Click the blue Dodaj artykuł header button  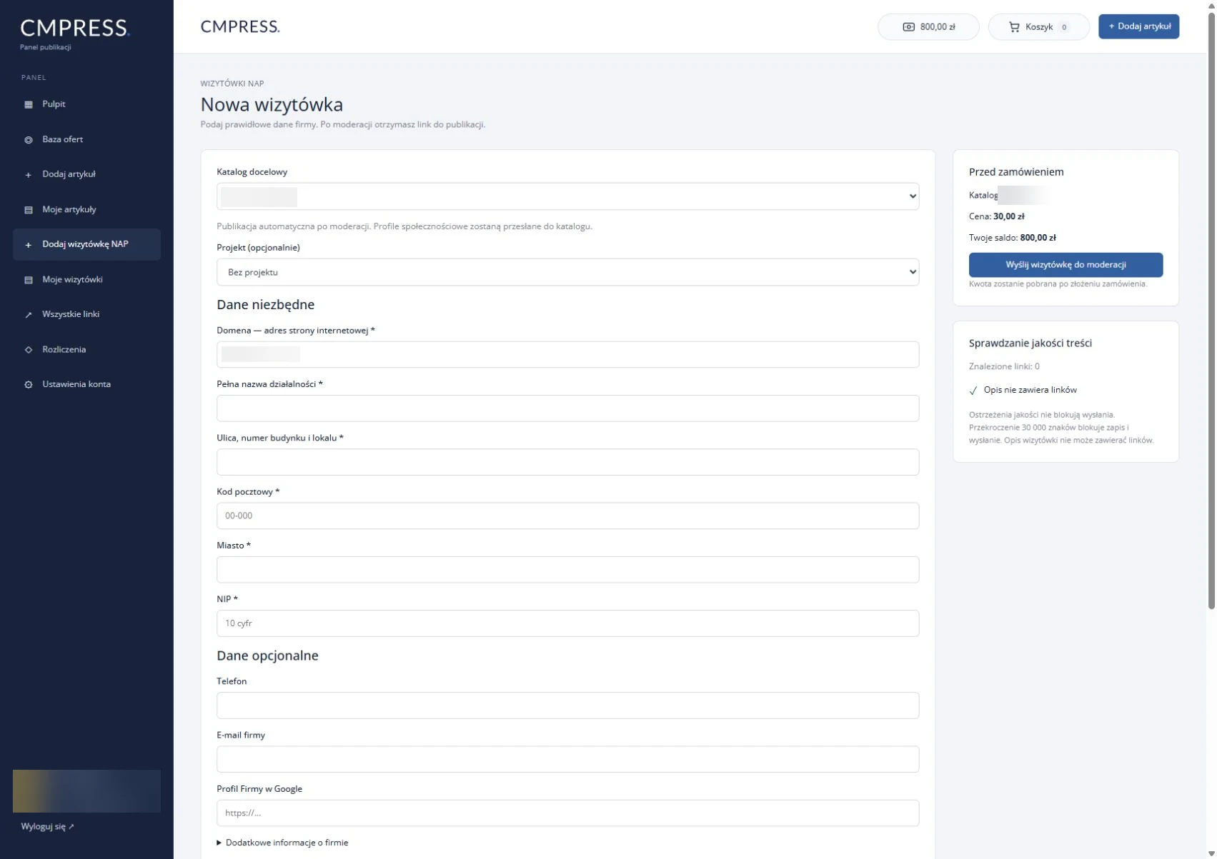click(x=1138, y=26)
